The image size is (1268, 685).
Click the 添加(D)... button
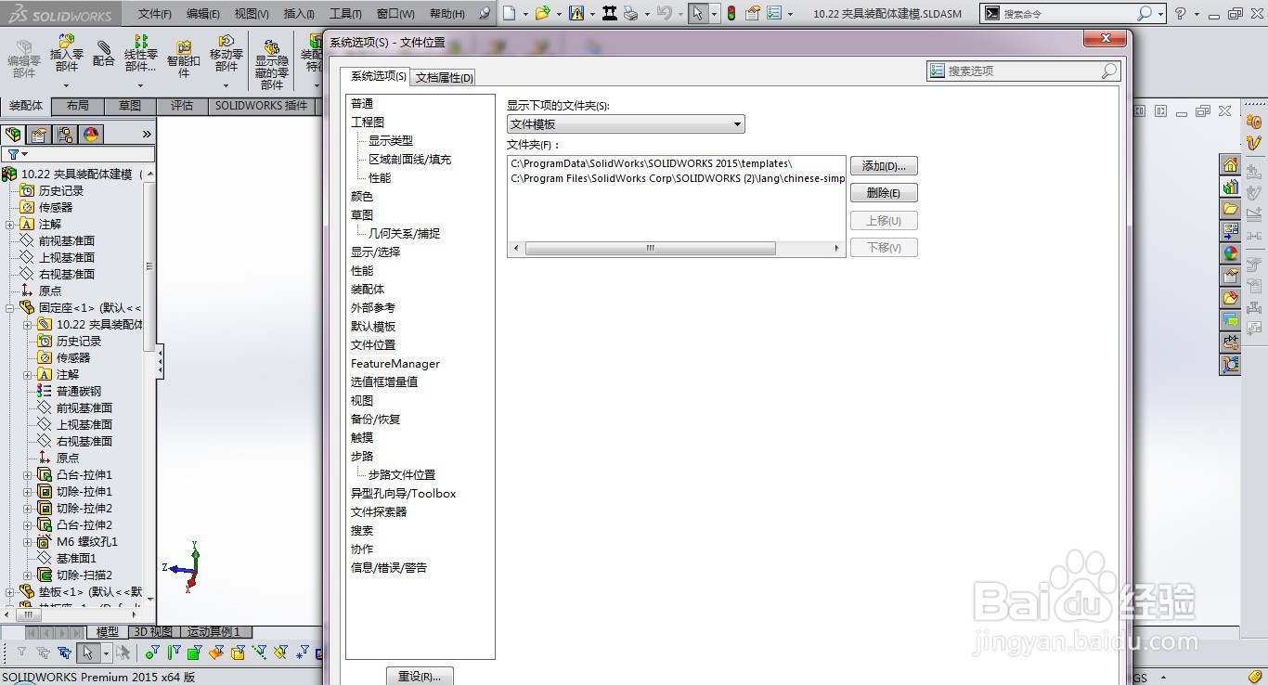coord(884,166)
